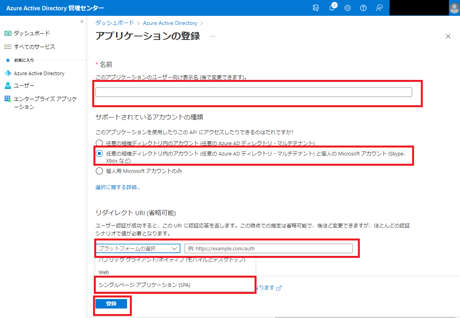Click the redirect URI input field
460x318 pixels.
point(268,248)
